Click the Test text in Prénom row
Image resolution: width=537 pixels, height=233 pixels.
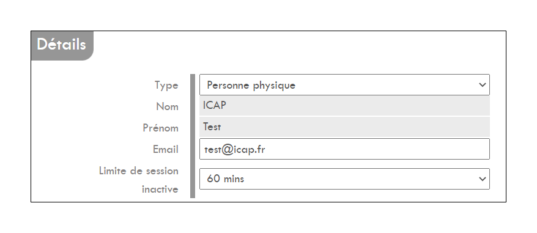point(212,127)
